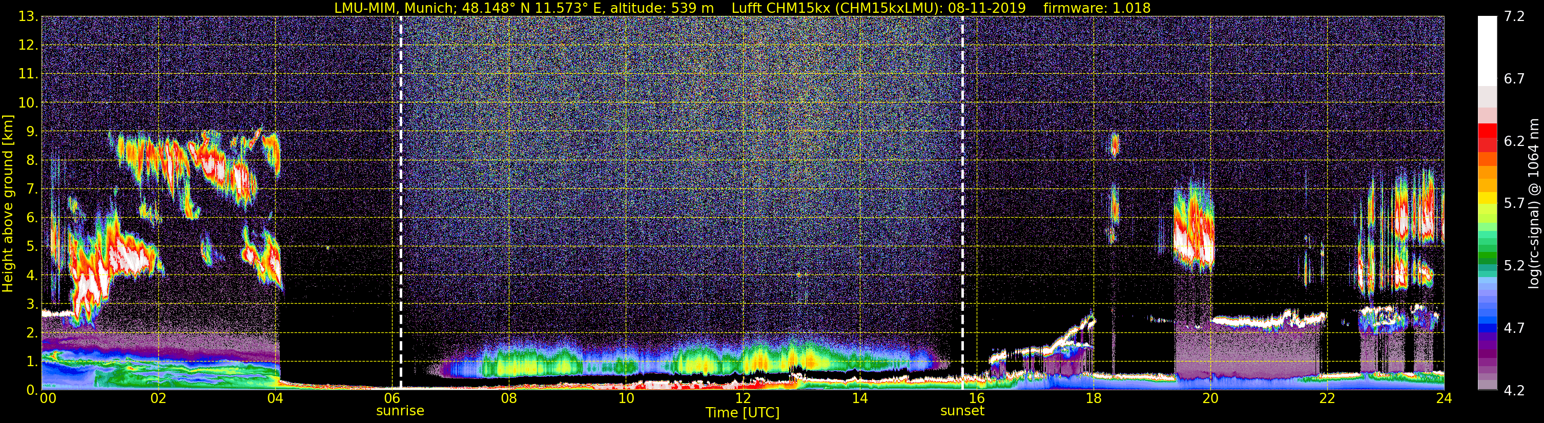Click the '04' time axis tick label
The height and width of the screenshot is (423, 1544).
coord(275,399)
